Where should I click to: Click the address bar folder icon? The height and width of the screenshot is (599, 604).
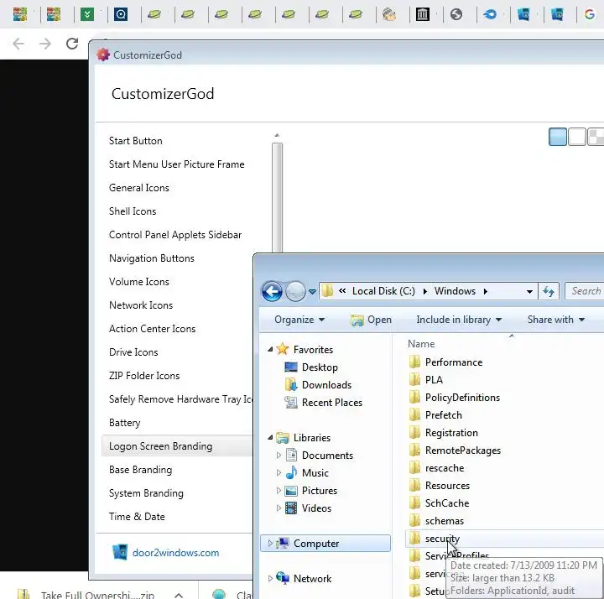[x=327, y=291]
